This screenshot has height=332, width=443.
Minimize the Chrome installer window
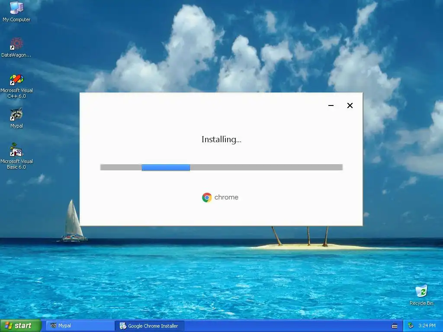[x=331, y=105]
